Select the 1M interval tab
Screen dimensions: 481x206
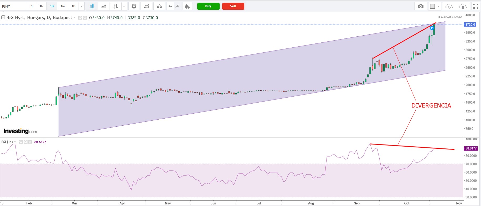(63, 6)
